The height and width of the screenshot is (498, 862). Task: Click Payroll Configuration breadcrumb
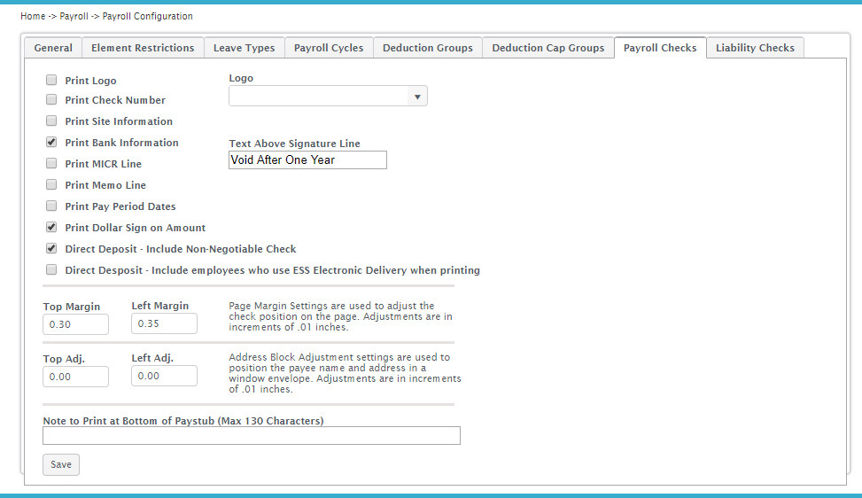(147, 16)
